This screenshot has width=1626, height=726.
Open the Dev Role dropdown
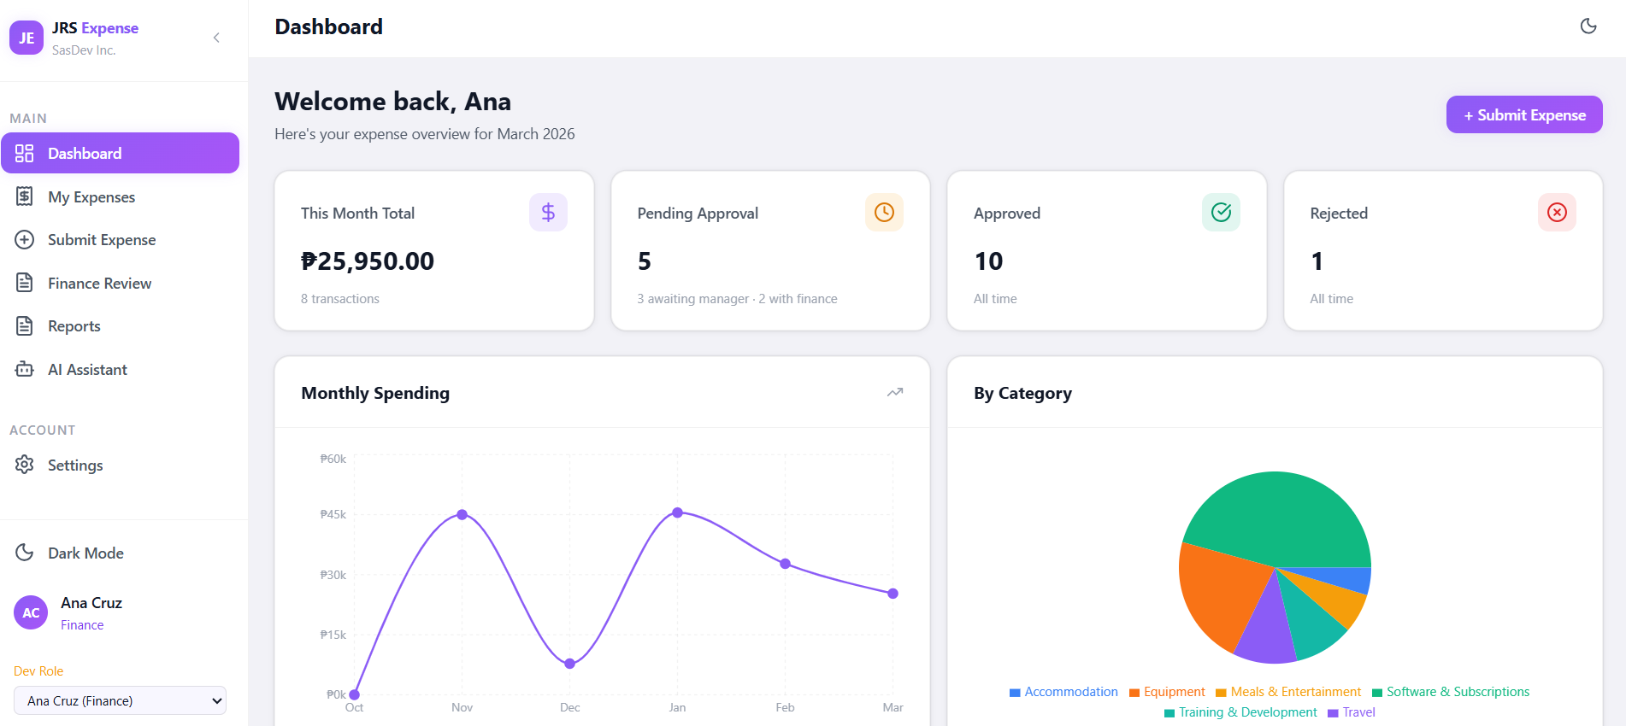click(x=120, y=700)
